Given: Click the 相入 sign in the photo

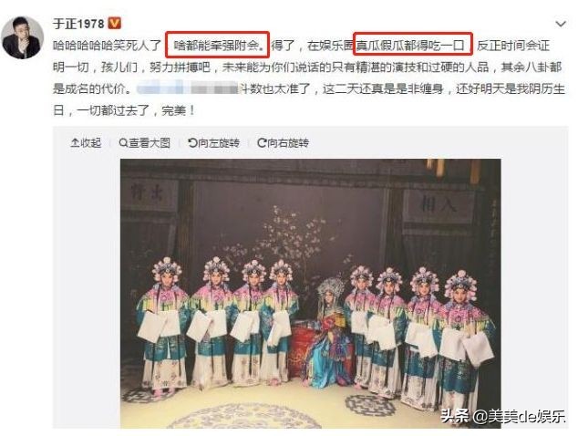Looking at the screenshot, I should (438, 204).
